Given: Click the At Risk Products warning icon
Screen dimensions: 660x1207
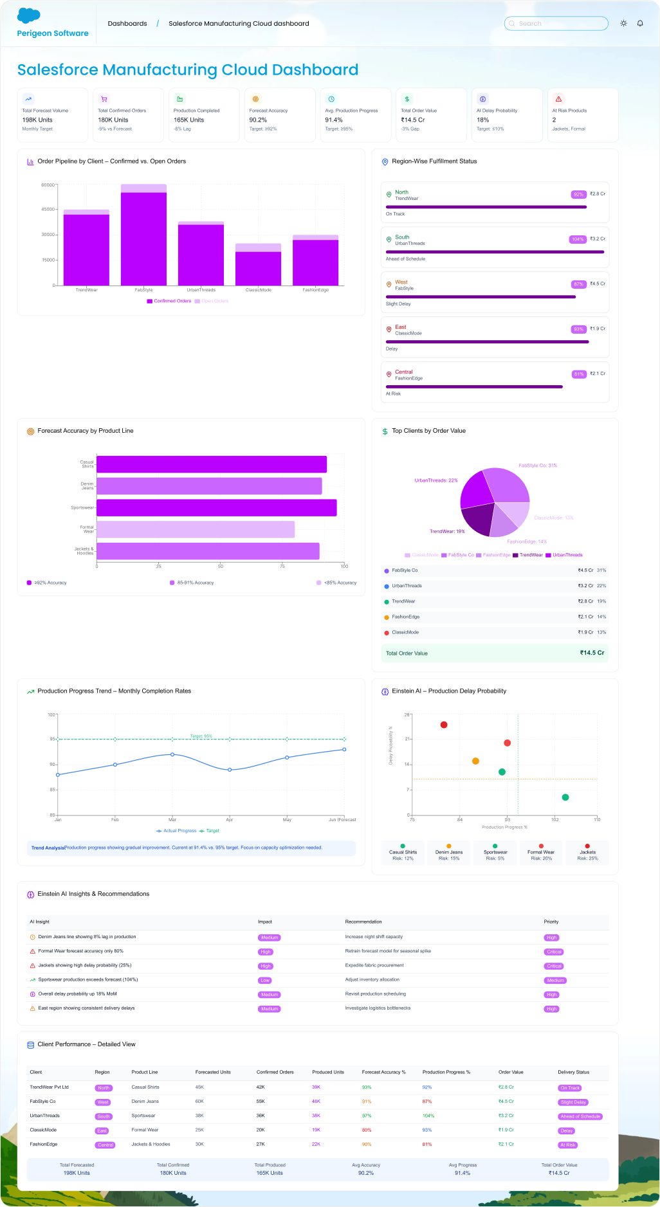Looking at the screenshot, I should click(558, 99).
